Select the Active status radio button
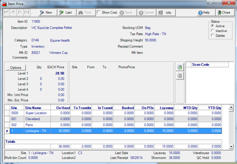The image size is (237, 164). pyautogui.click(x=213, y=26)
